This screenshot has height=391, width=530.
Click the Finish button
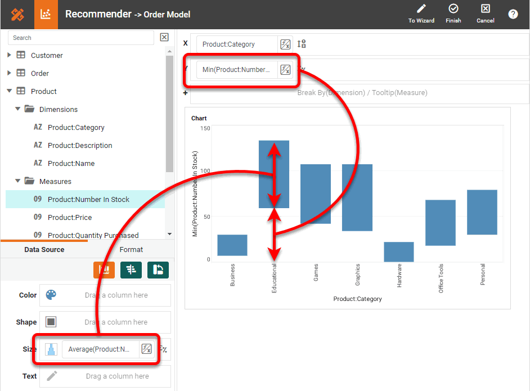pos(453,14)
